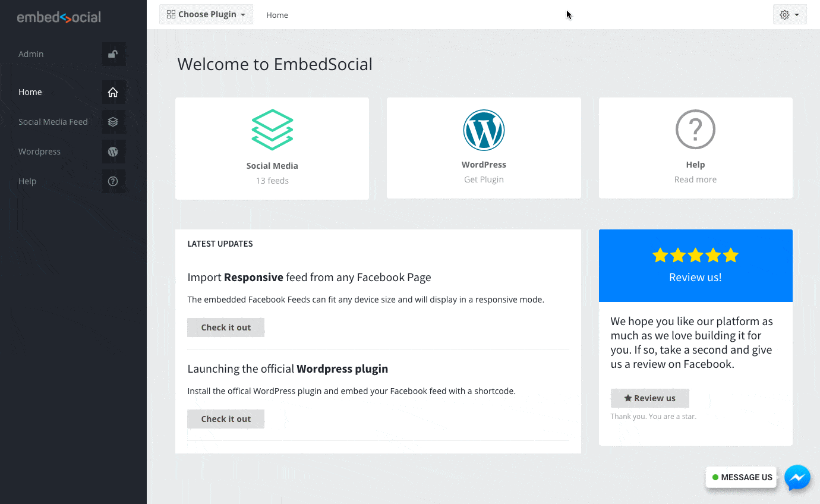This screenshot has height=504, width=820.
Task: Click the large gray Help question mark circle
Action: click(x=695, y=129)
